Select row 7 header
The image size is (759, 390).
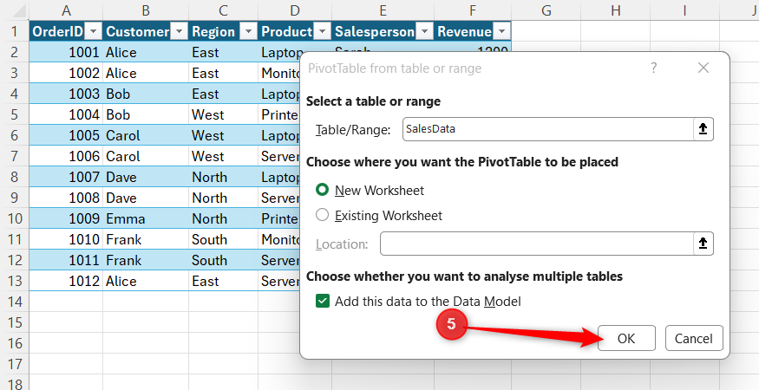[x=14, y=156]
